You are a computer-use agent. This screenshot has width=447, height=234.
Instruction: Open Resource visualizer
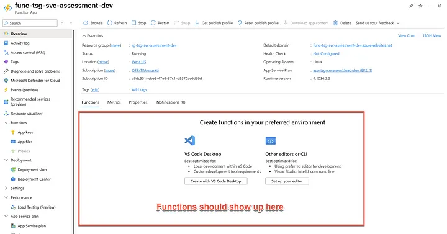click(x=27, y=114)
